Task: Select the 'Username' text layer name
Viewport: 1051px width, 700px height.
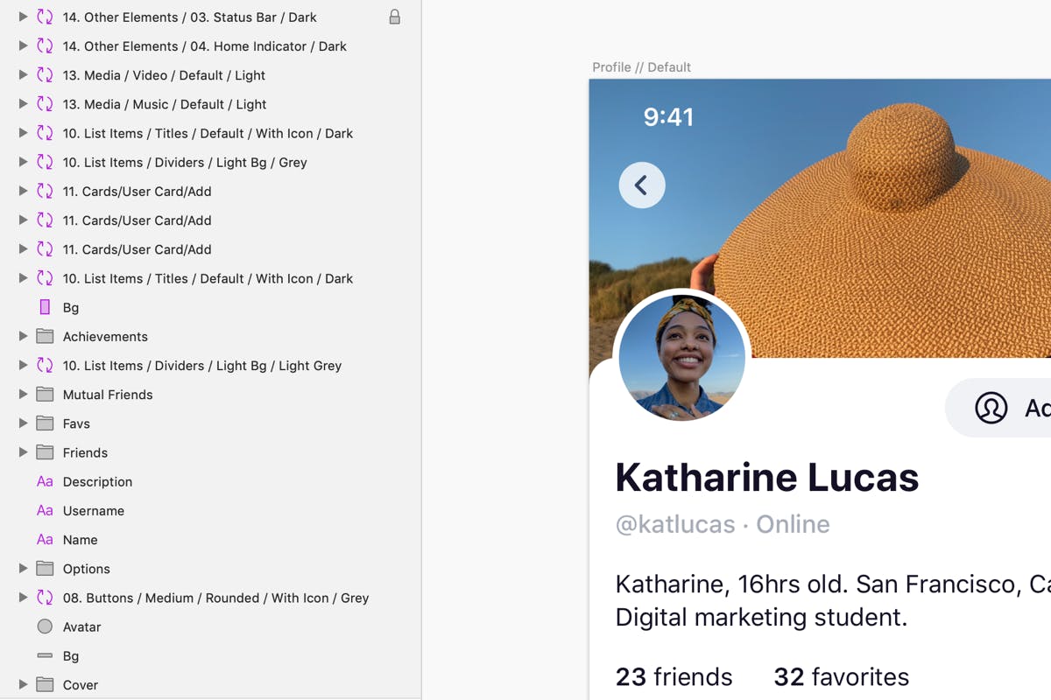Action: [x=94, y=510]
